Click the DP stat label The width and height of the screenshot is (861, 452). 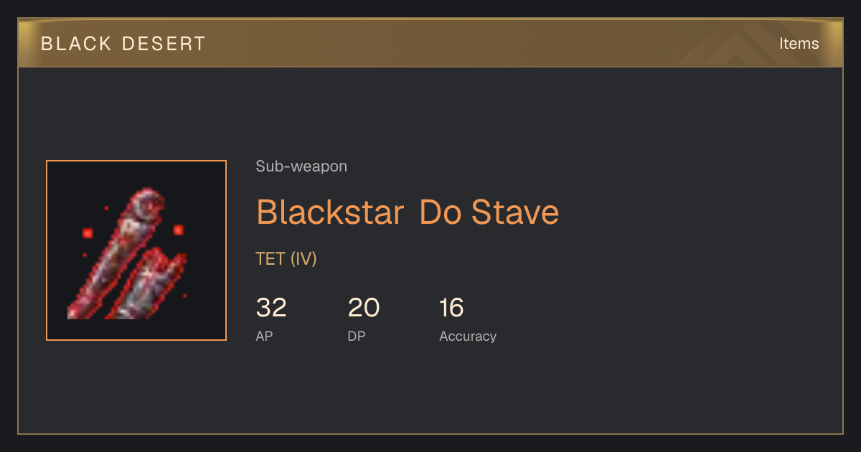(357, 336)
